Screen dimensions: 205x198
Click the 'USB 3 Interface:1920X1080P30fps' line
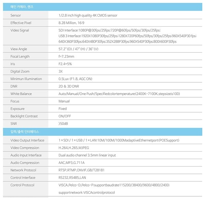[127, 36]
